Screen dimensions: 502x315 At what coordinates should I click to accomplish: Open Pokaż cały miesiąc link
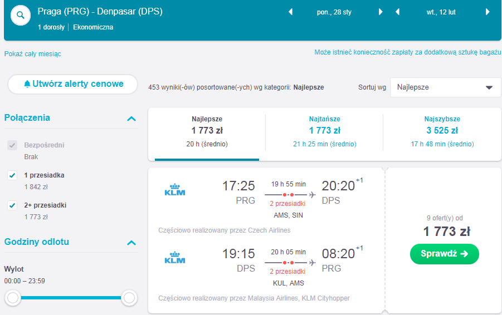coord(33,54)
